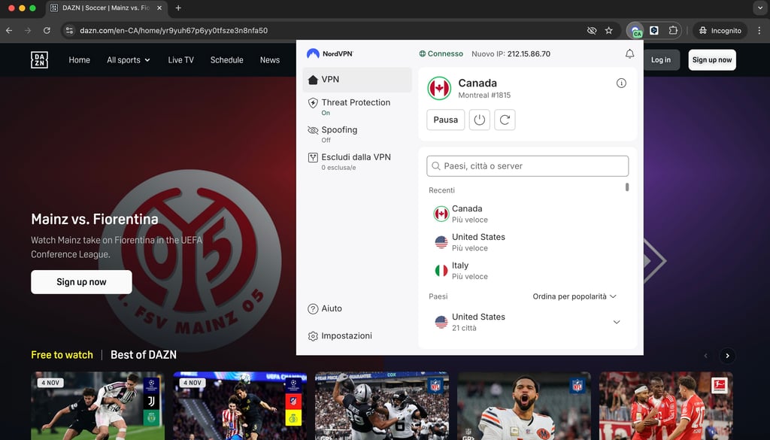Image resolution: width=770 pixels, height=440 pixels.
Task: Reload the page
Action: coord(47,30)
